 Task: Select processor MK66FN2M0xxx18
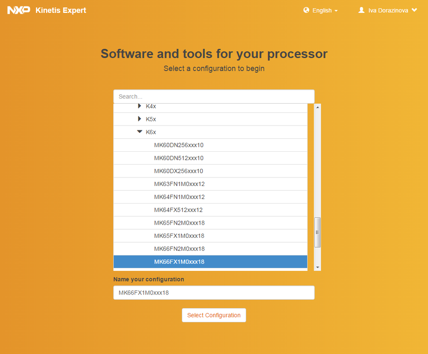(210, 249)
